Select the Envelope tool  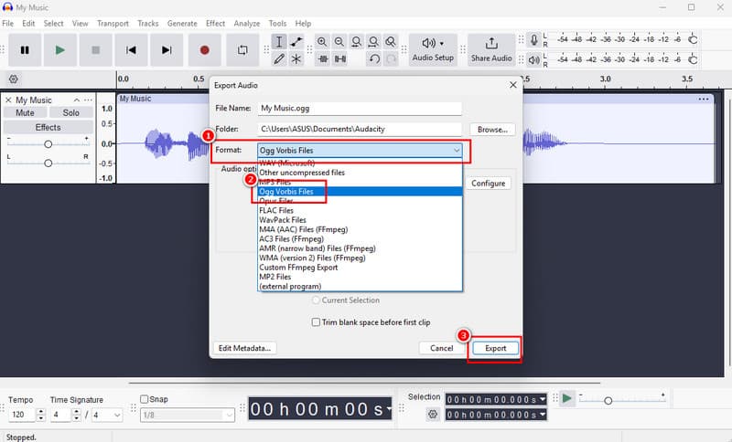(296, 42)
